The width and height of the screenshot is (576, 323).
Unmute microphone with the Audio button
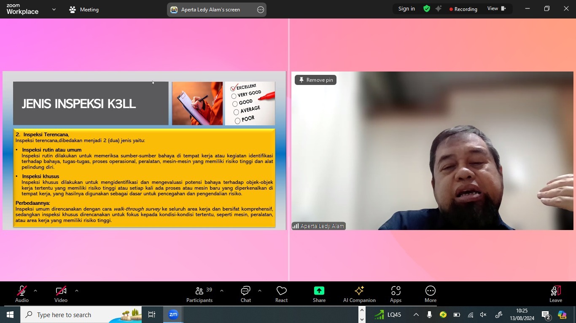click(x=22, y=294)
